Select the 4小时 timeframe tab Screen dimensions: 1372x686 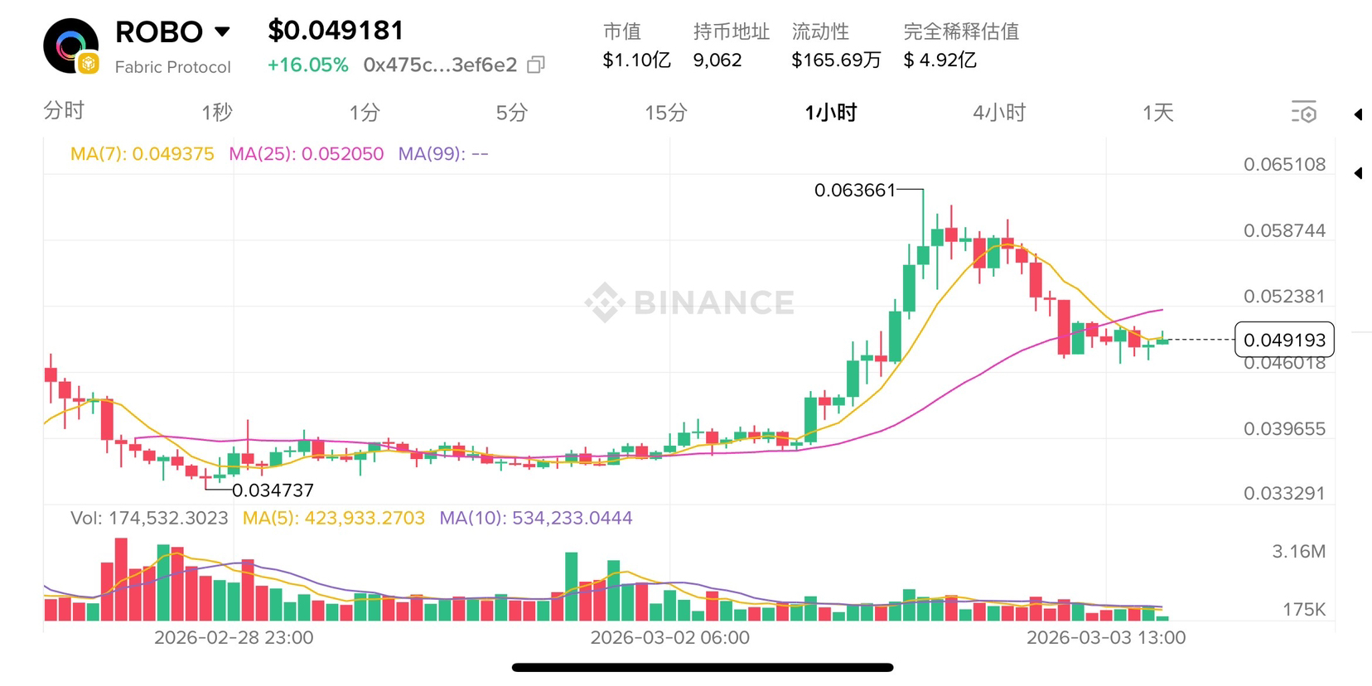point(998,113)
